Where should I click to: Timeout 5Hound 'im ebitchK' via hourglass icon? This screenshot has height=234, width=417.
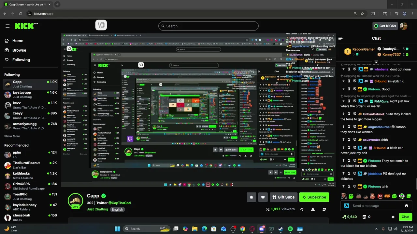349,81
